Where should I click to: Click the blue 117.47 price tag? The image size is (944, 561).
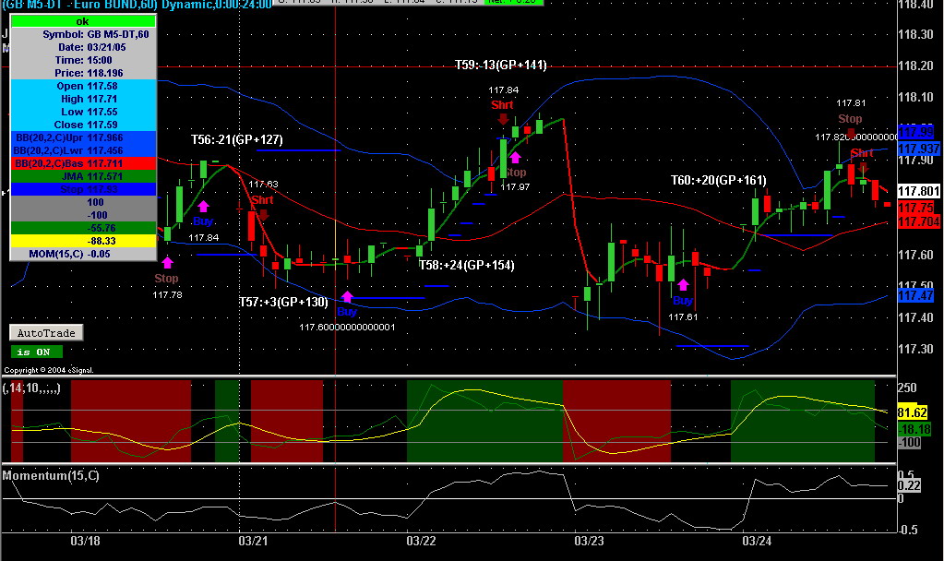pos(915,295)
